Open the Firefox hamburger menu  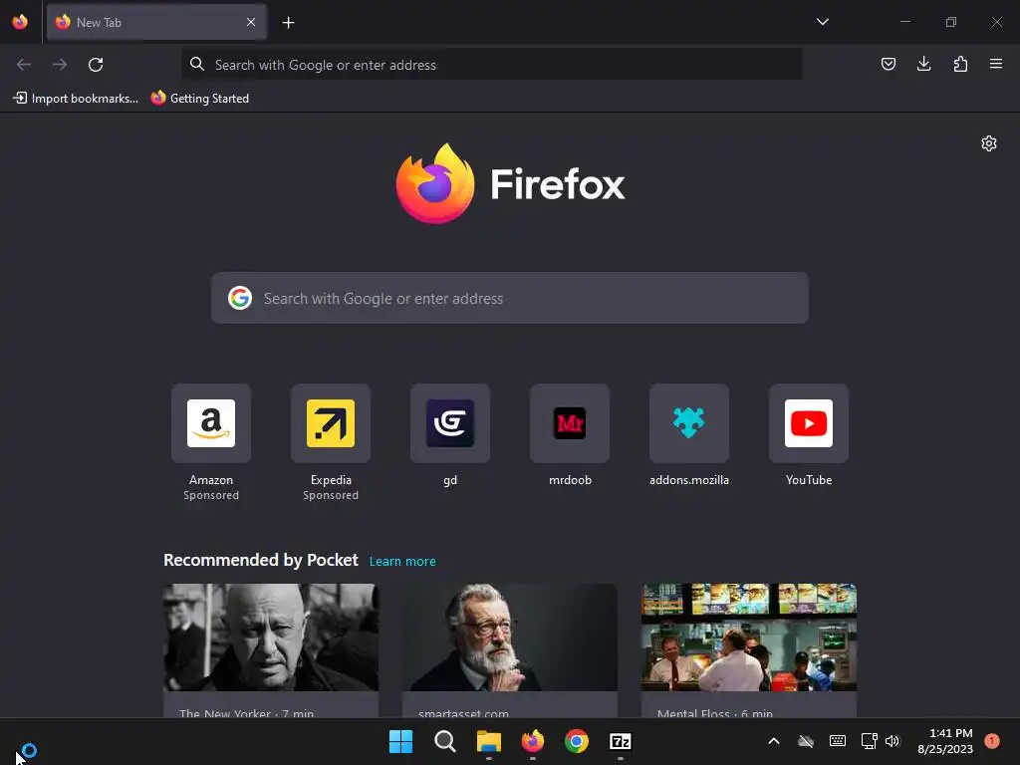[x=996, y=64]
